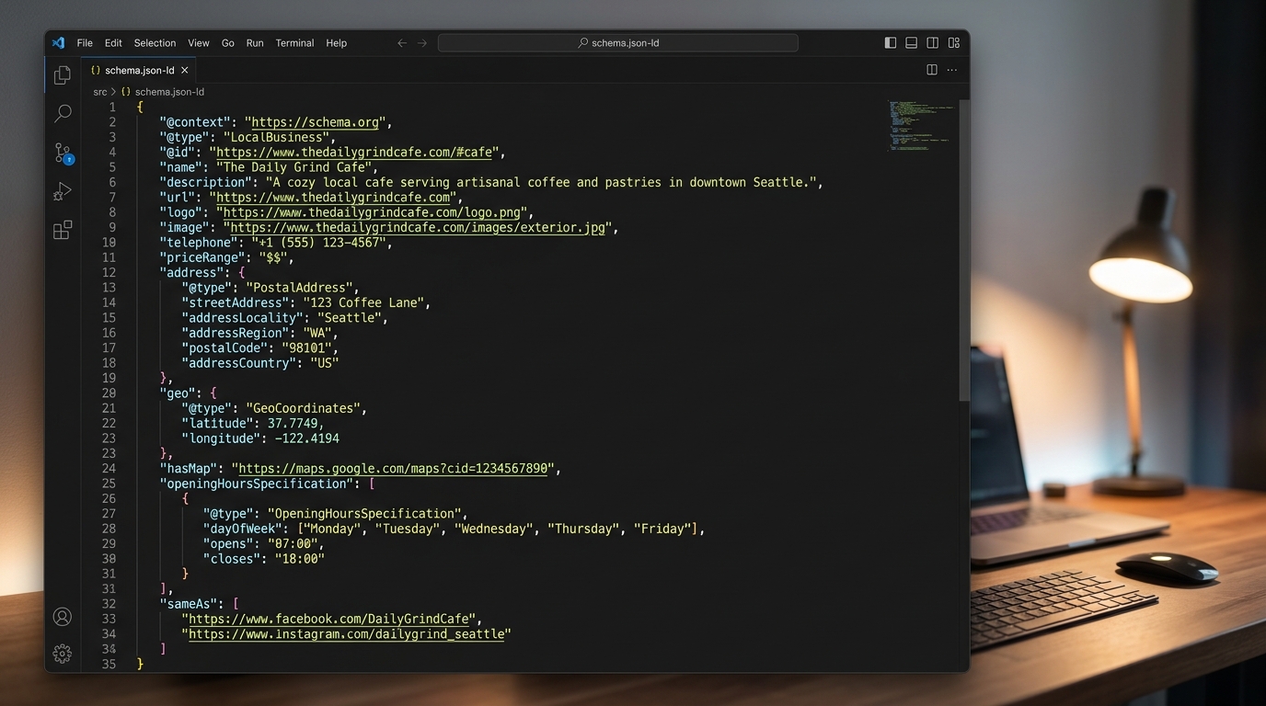Follow the logo.png URL link
Image resolution: width=1266 pixels, height=706 pixels.
[373, 212]
